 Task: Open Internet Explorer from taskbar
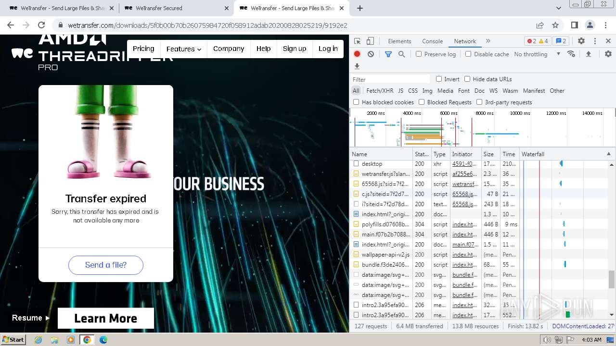[38, 340]
